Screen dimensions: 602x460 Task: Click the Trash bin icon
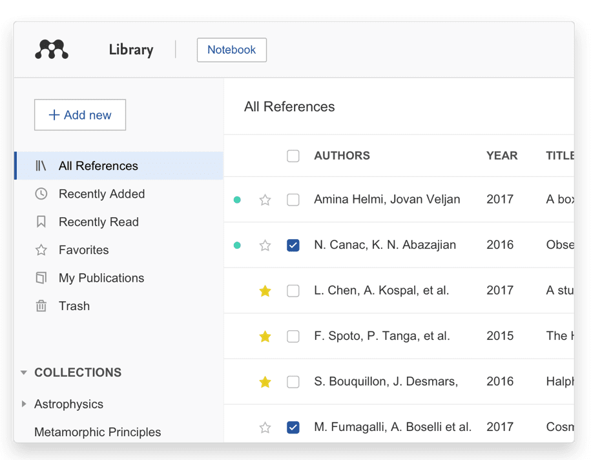pos(41,306)
